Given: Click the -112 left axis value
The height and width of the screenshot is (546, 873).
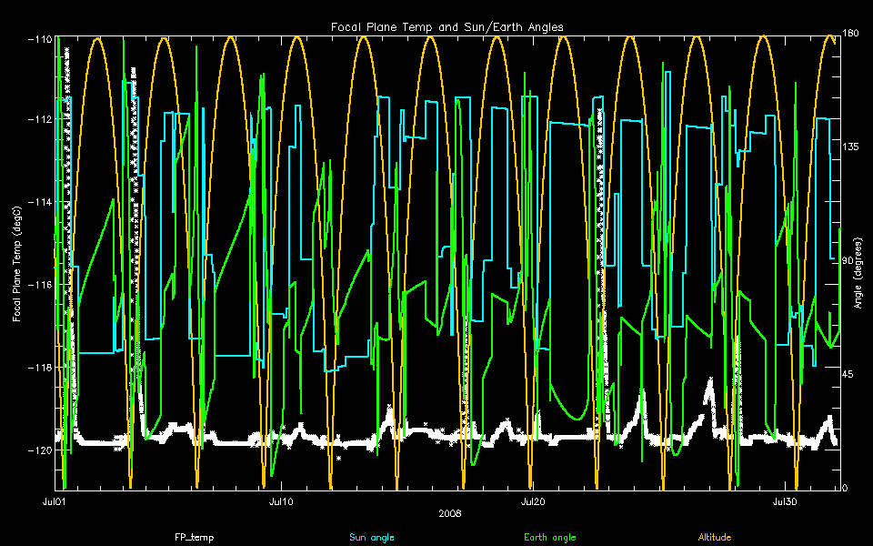Looking at the screenshot, I should tap(40, 120).
